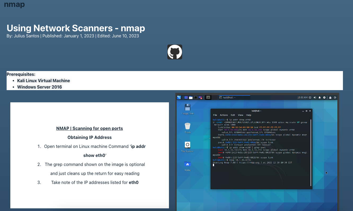Screen dimensions: 353x211
Task: Click 'Windows Server 2016' list item
Action: click(40, 87)
